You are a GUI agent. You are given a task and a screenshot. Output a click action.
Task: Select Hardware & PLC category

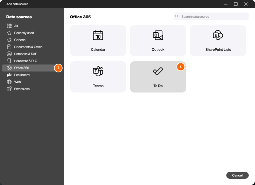click(32, 61)
